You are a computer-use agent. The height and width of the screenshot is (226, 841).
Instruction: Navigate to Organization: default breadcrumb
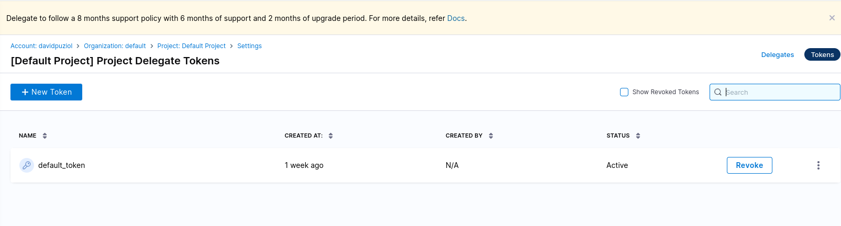[x=115, y=46]
